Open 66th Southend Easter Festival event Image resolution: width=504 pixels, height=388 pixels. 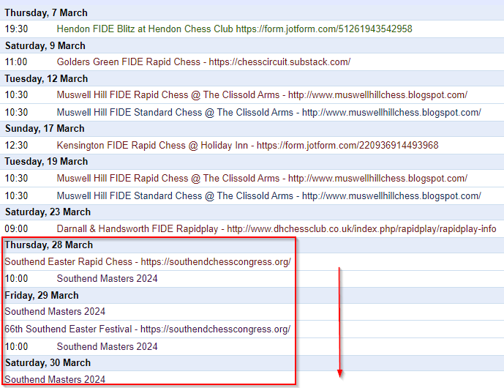click(x=147, y=329)
